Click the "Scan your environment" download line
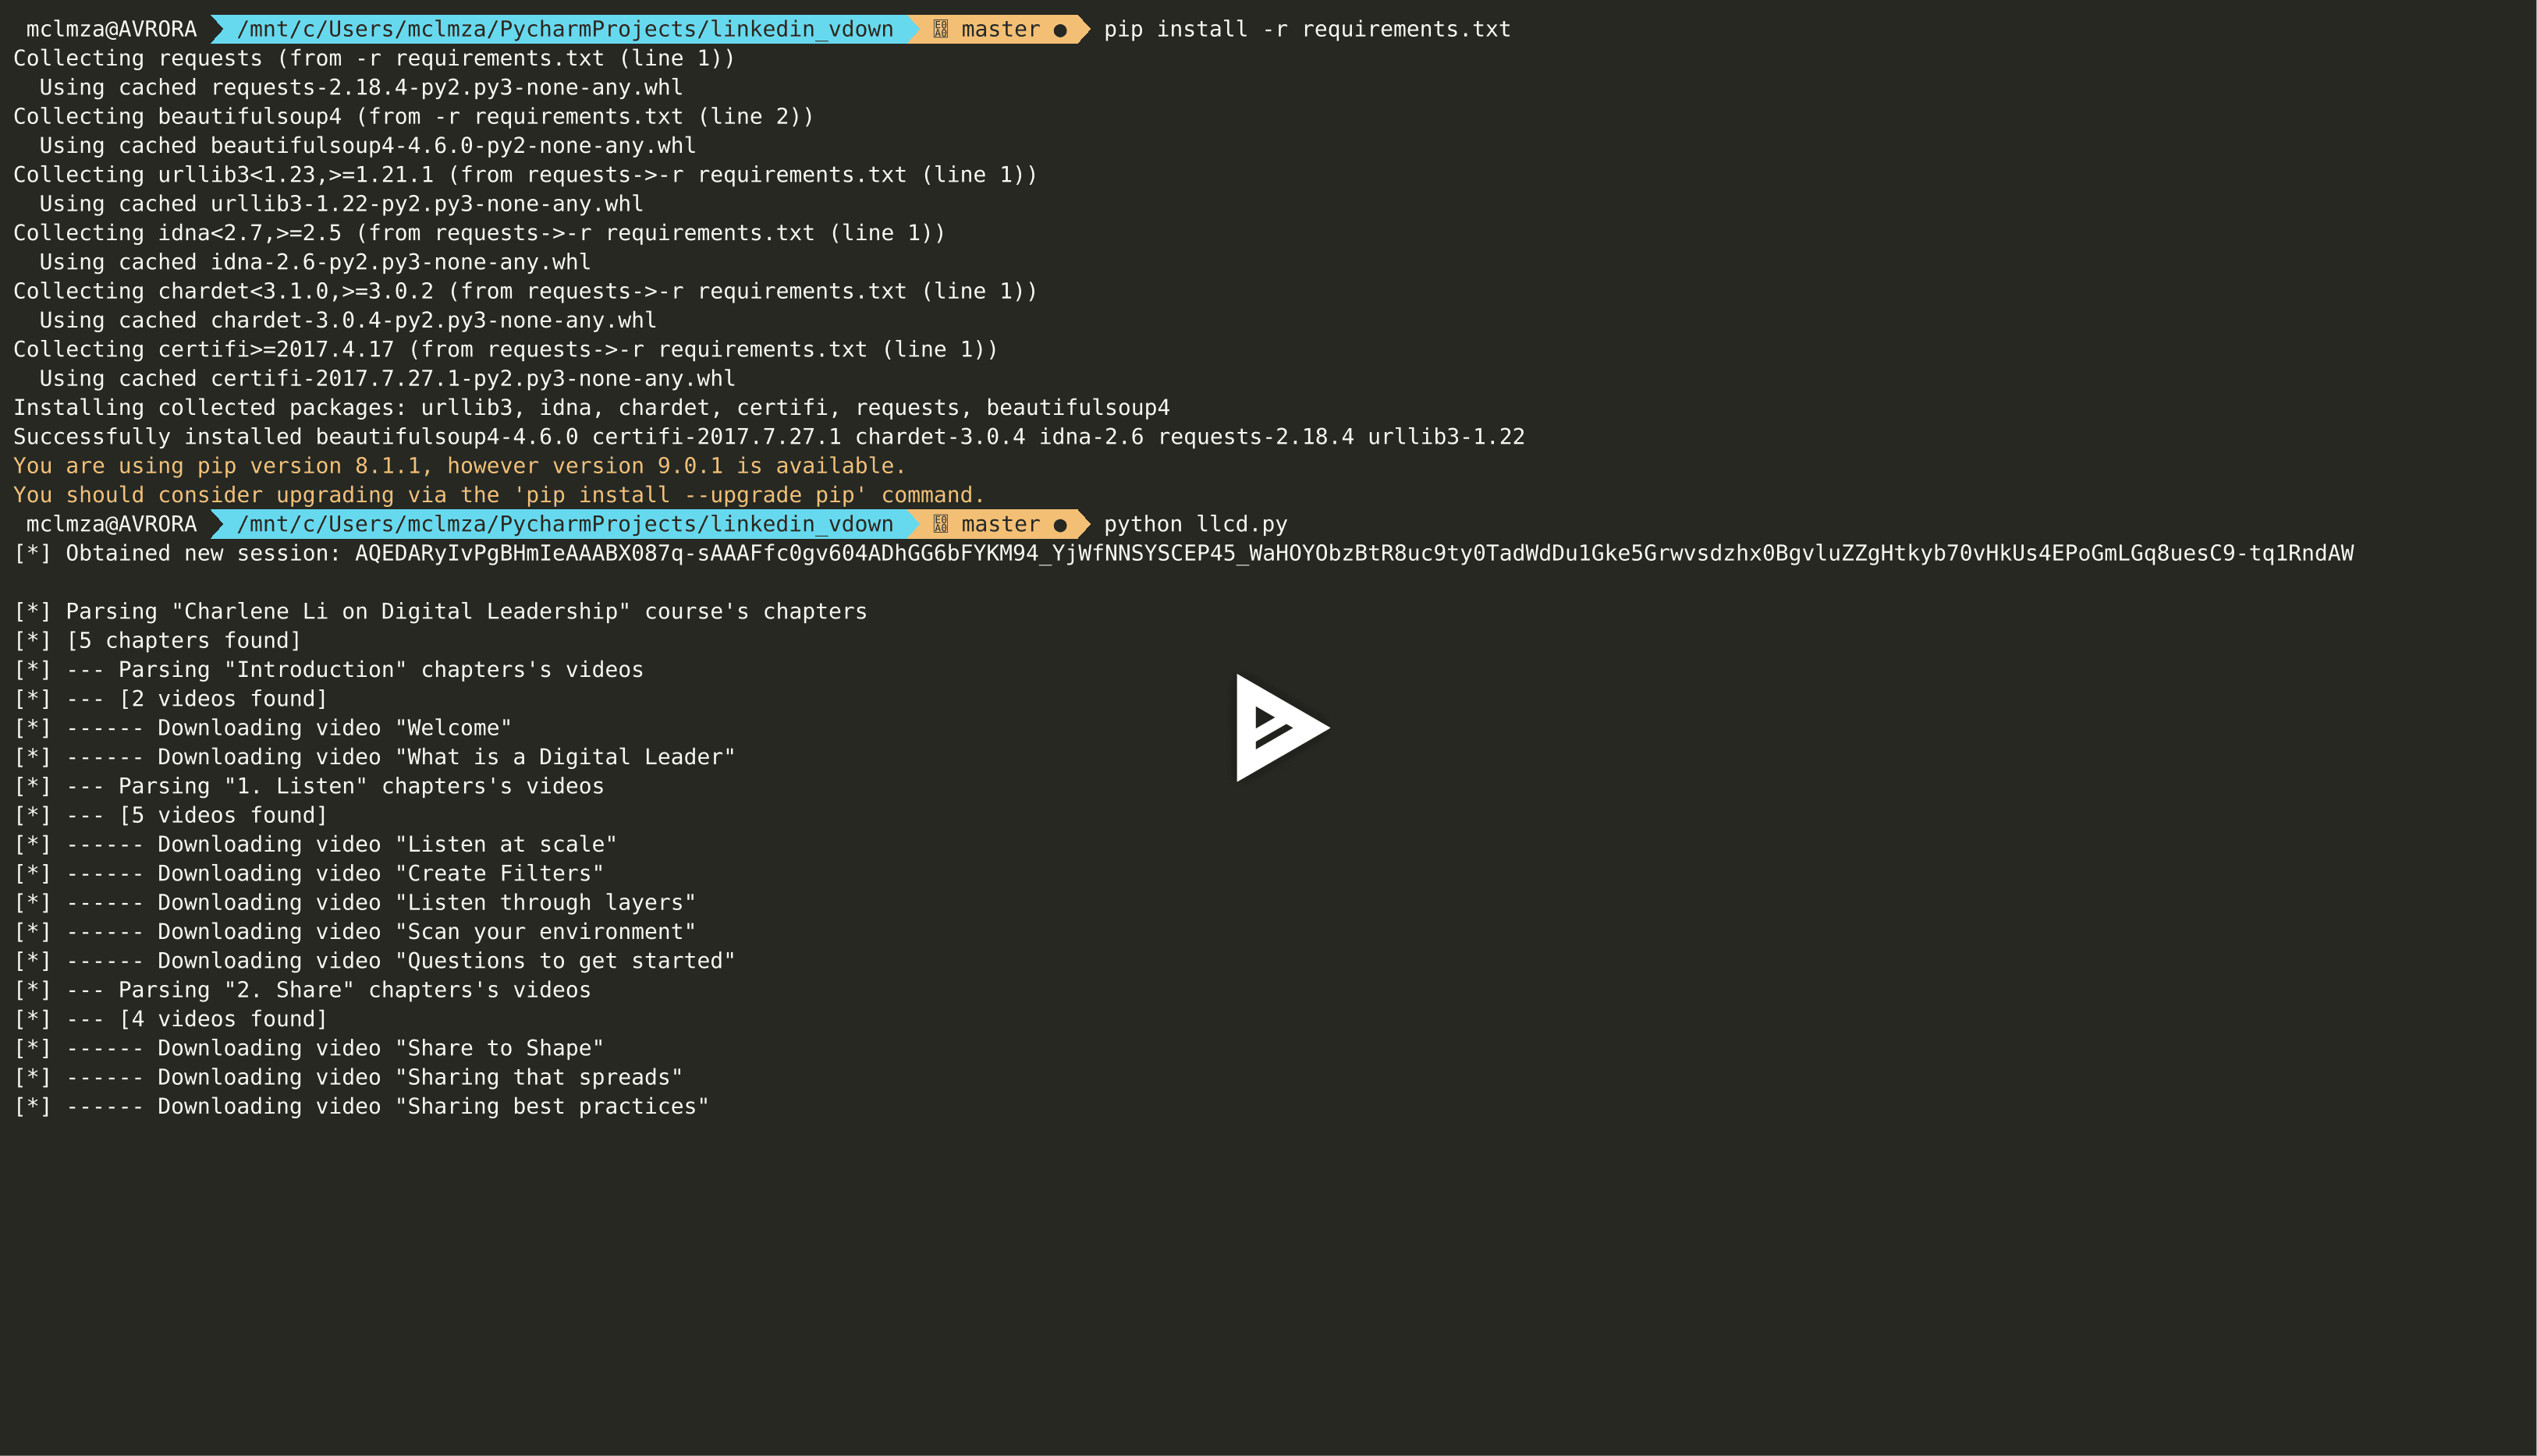Viewport: 2537px width, 1456px height. (x=354, y=931)
